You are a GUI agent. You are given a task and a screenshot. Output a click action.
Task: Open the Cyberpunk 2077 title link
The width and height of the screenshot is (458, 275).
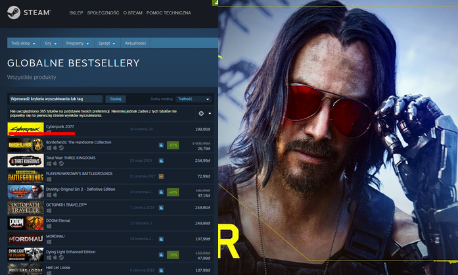click(60, 126)
